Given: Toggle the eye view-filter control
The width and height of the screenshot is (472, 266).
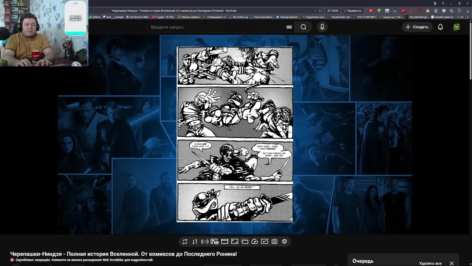Looking at the screenshot, I should click(x=215, y=242).
